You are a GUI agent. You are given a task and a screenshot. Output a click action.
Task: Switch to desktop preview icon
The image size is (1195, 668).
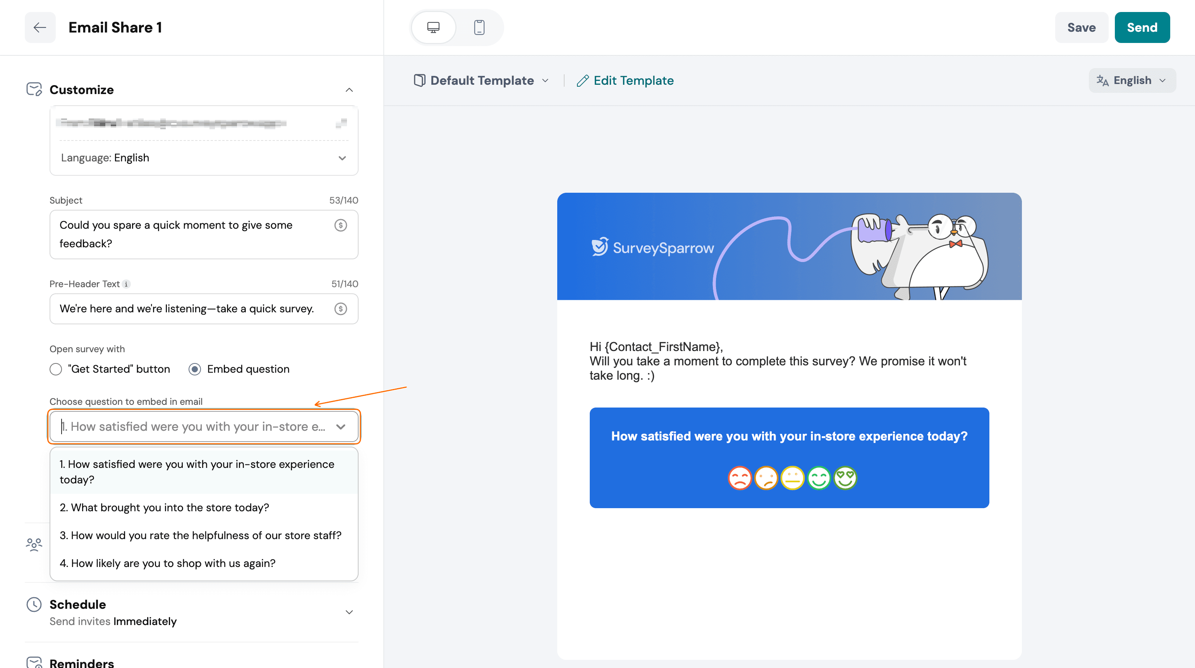pos(433,27)
